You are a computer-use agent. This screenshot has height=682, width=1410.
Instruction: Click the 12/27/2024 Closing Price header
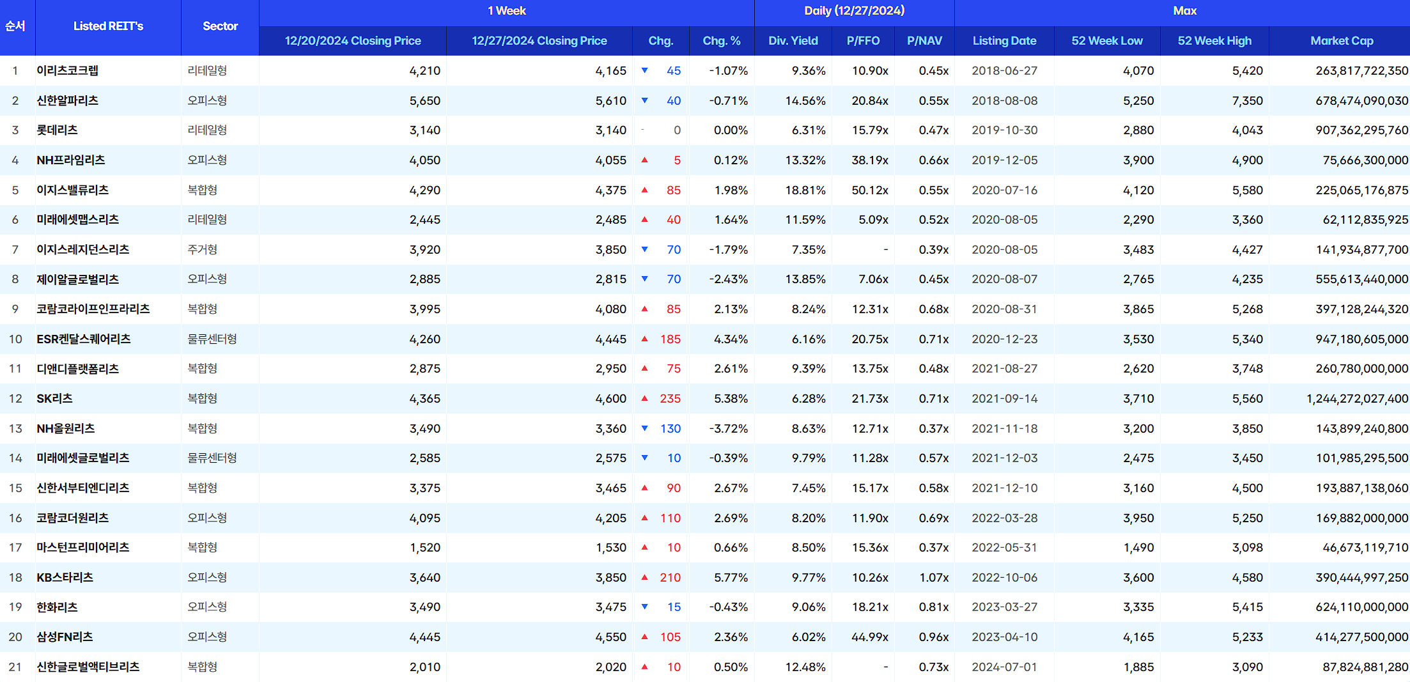[539, 41]
